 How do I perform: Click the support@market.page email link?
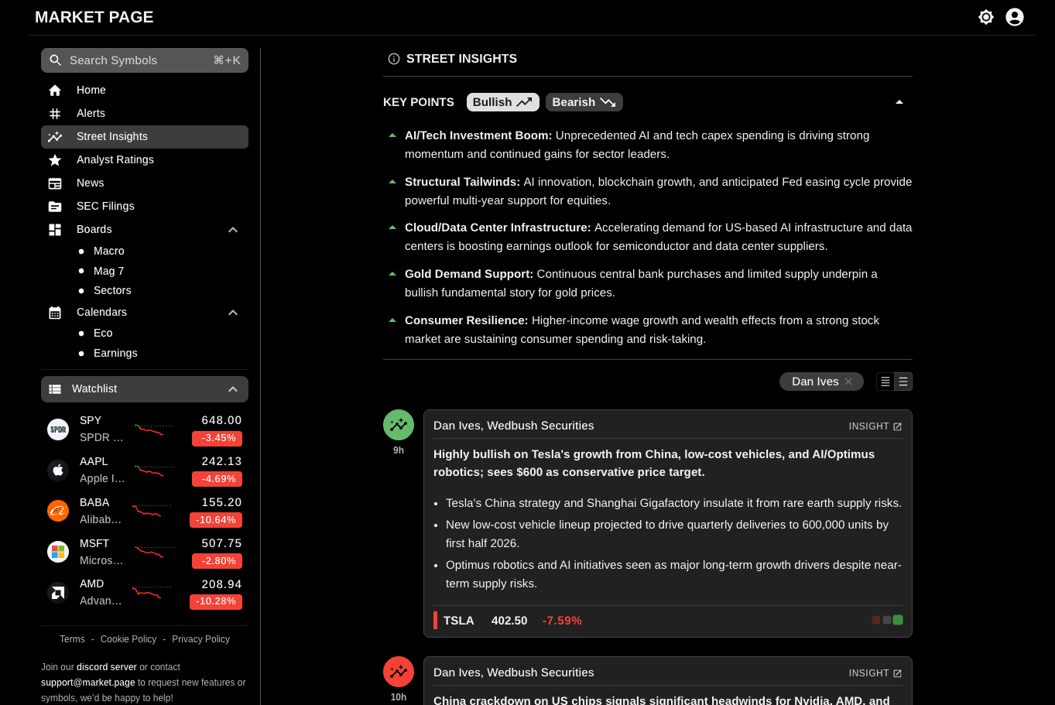click(x=88, y=683)
